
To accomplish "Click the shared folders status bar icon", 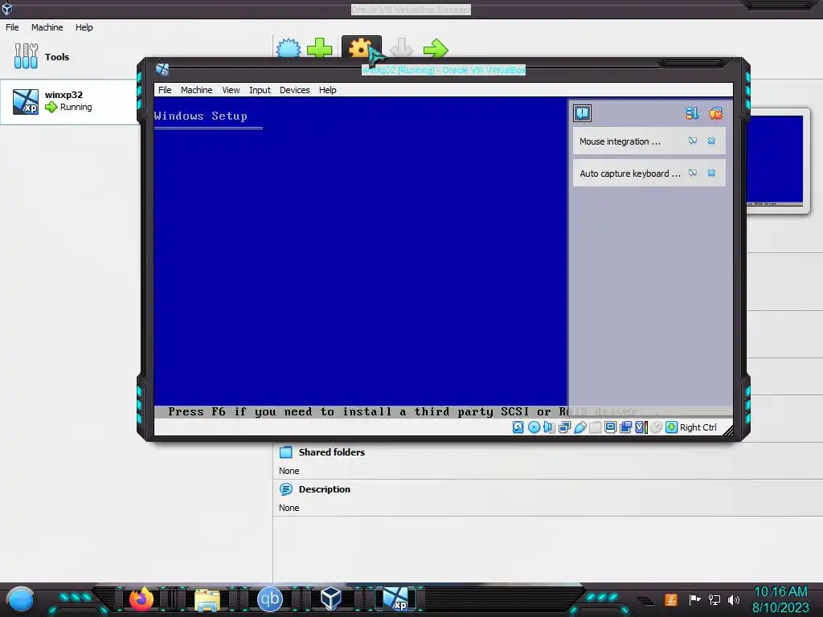I will click(596, 427).
